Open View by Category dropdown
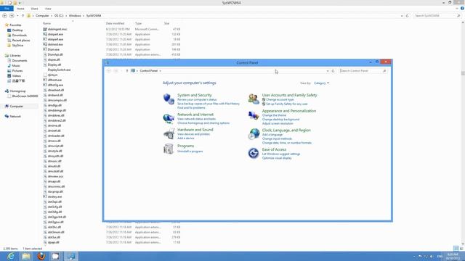Image resolution: width=465 pixels, height=261 pixels. [321, 83]
